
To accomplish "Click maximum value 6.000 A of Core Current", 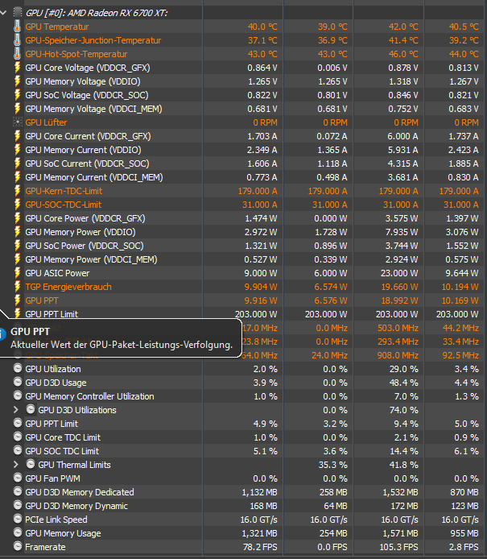I will point(403,136).
